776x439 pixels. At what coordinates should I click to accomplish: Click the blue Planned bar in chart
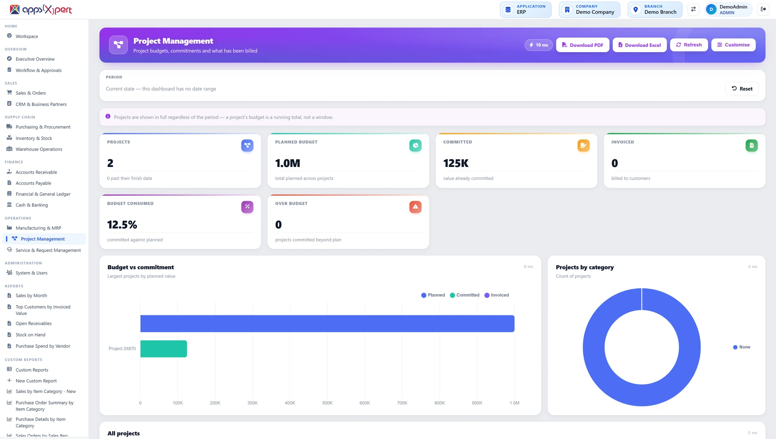[x=327, y=323]
